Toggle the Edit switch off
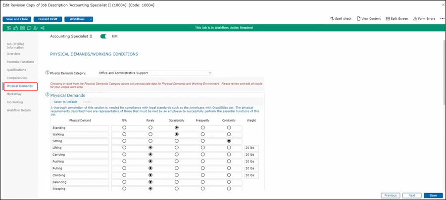This screenshot has height=200, width=446. [x=104, y=36]
